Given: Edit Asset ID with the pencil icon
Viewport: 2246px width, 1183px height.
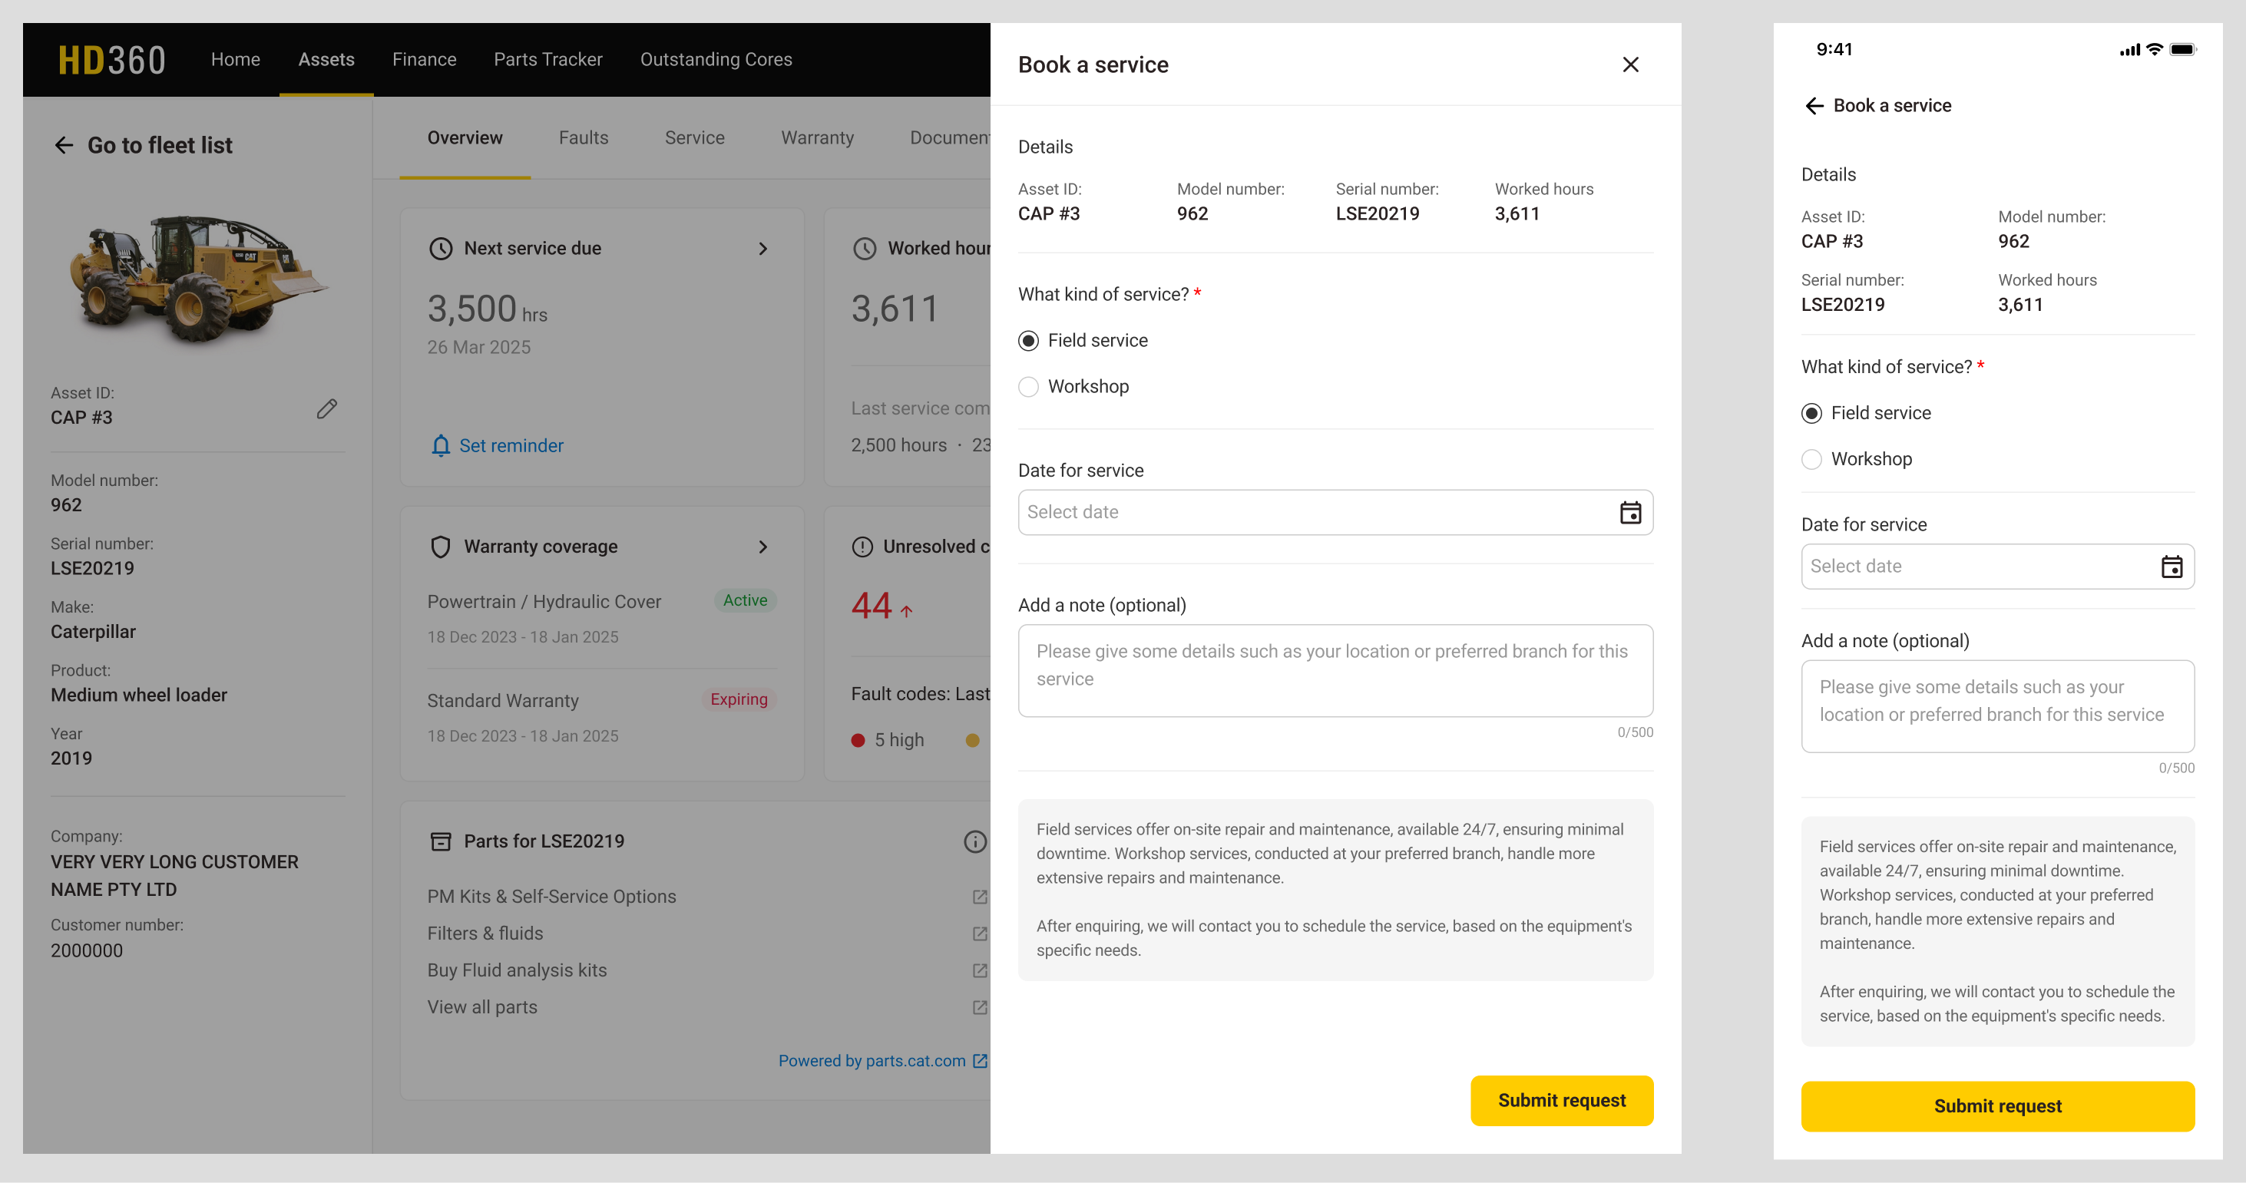Looking at the screenshot, I should [327, 408].
